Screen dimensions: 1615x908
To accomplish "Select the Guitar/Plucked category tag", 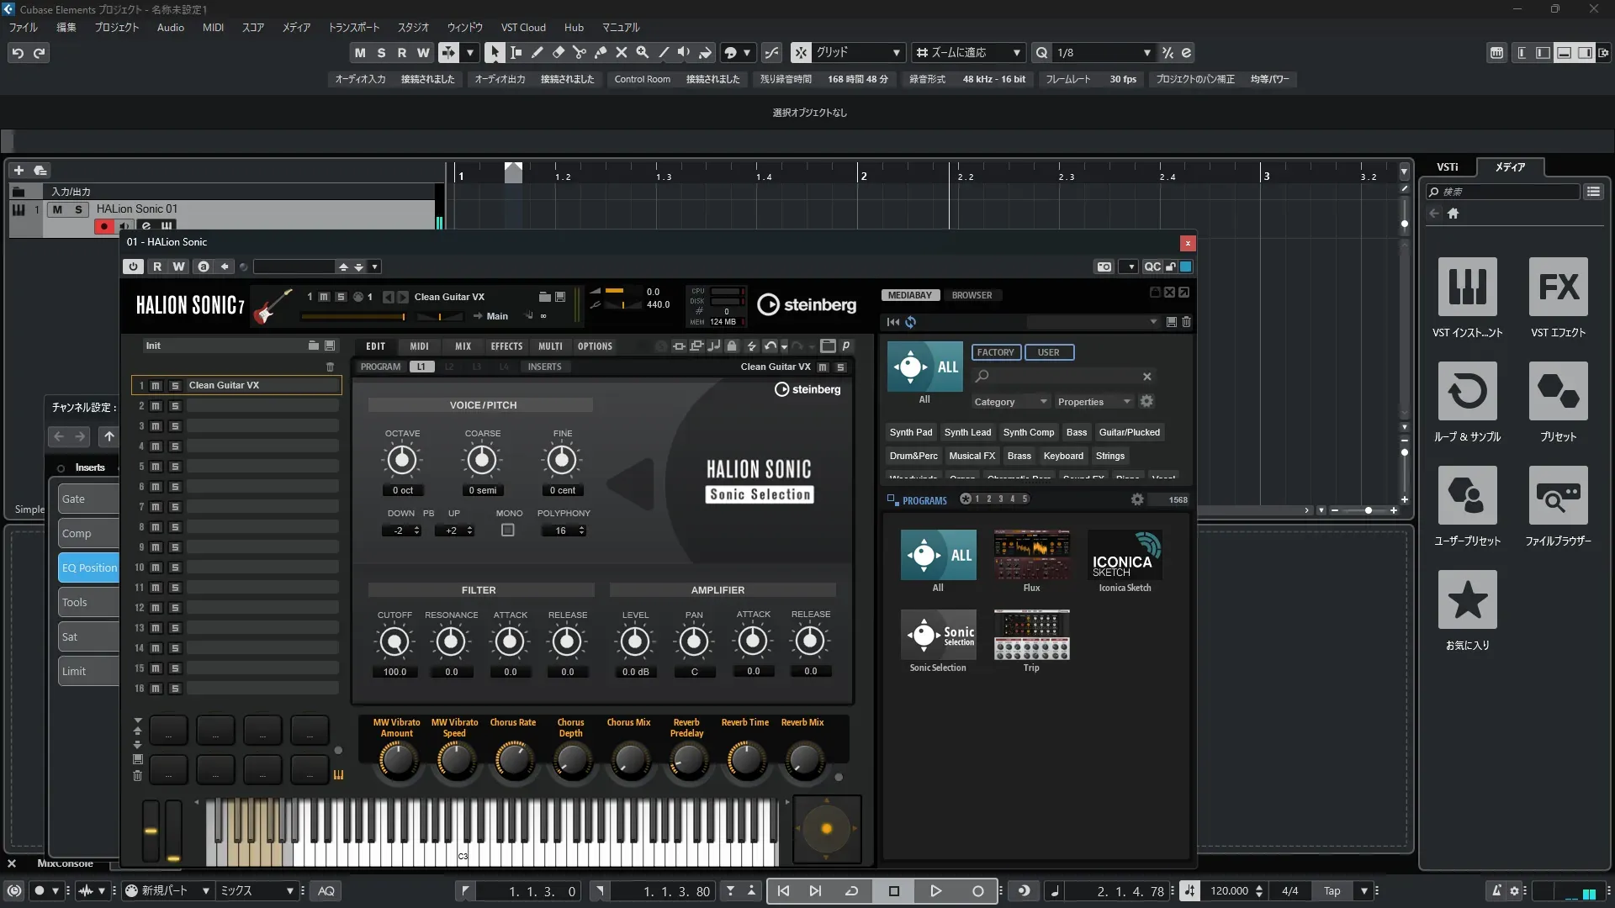I will [x=1129, y=432].
